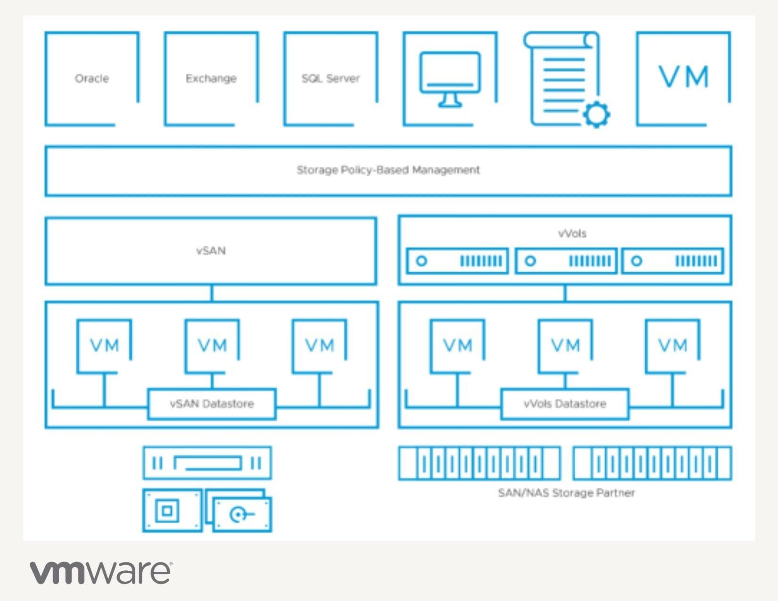
Task: Click the policy document with gear icon
Action: (x=567, y=80)
